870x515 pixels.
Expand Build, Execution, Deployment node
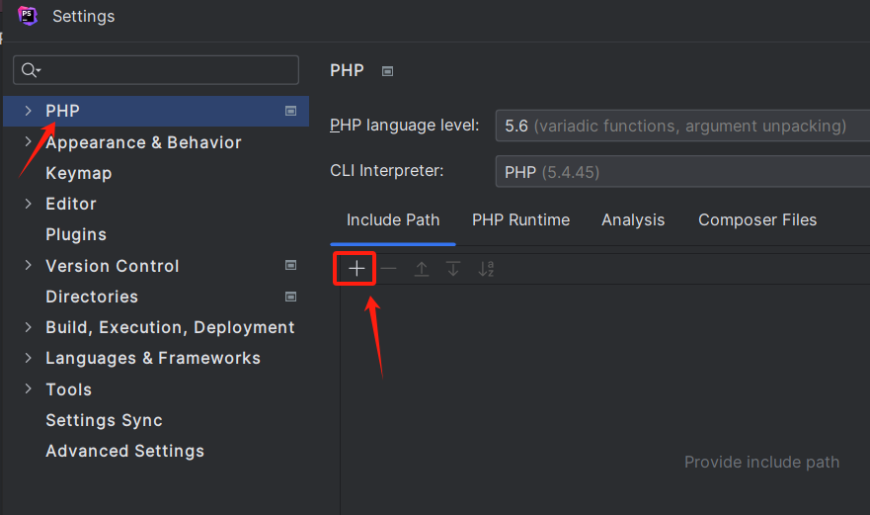[29, 327]
